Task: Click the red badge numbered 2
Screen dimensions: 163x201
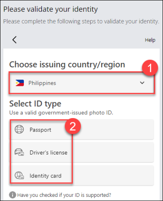Action: 73,126
